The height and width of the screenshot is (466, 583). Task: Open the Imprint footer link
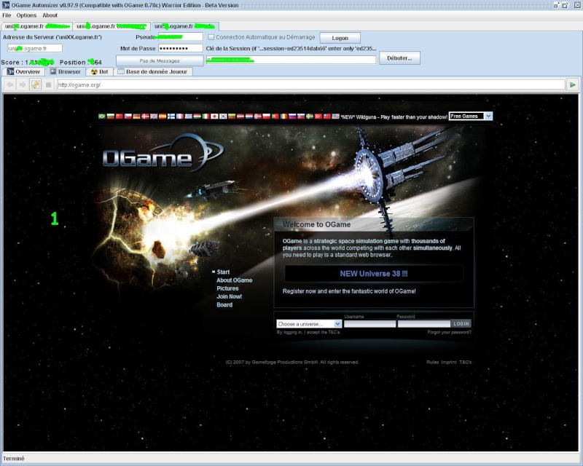[x=449, y=362]
